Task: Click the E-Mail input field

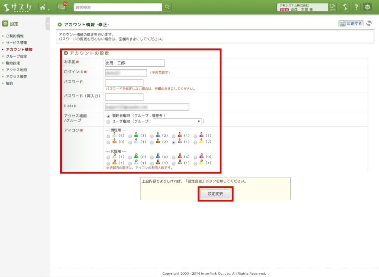Action: [147, 107]
